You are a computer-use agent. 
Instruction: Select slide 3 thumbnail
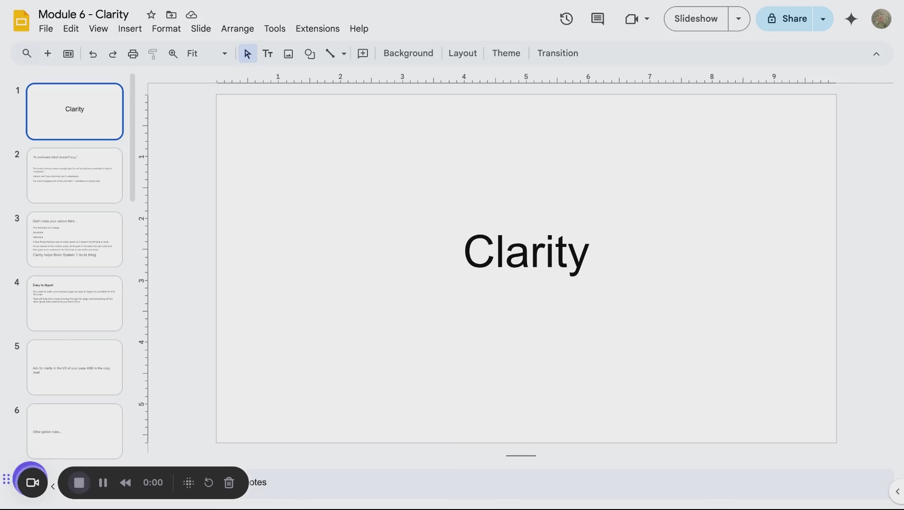click(x=75, y=239)
